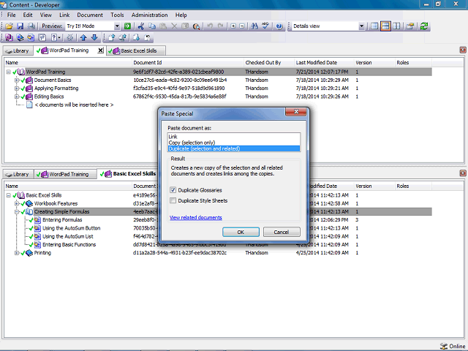Click the Delete X toolbar icon
468x351 pixels.
pos(174,26)
